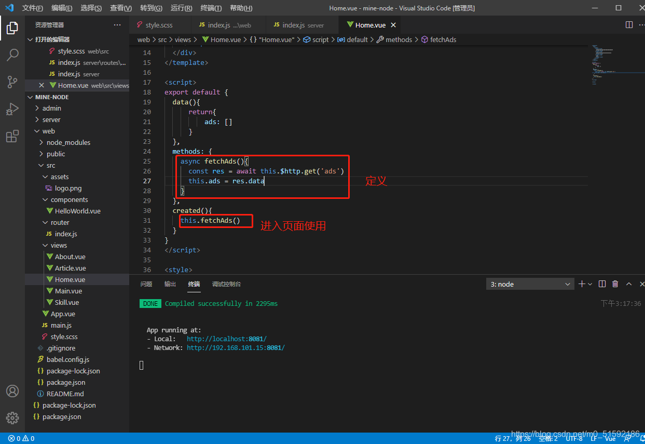Split the terminal panel
Screen dimensions: 645x444
602,284
